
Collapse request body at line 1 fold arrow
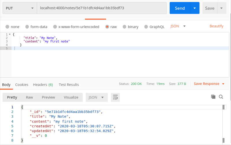pyautogui.click(x=10, y=34)
